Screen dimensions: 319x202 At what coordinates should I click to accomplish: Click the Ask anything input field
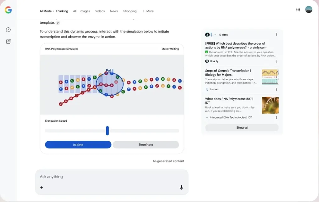coord(109,177)
